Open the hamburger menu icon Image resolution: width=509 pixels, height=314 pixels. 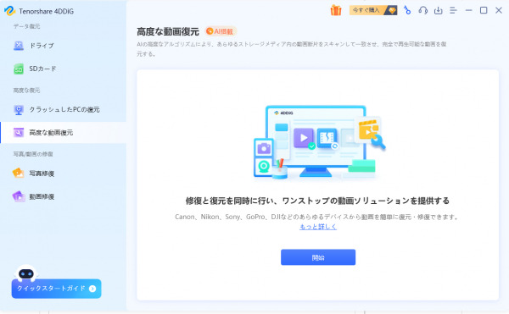453,10
